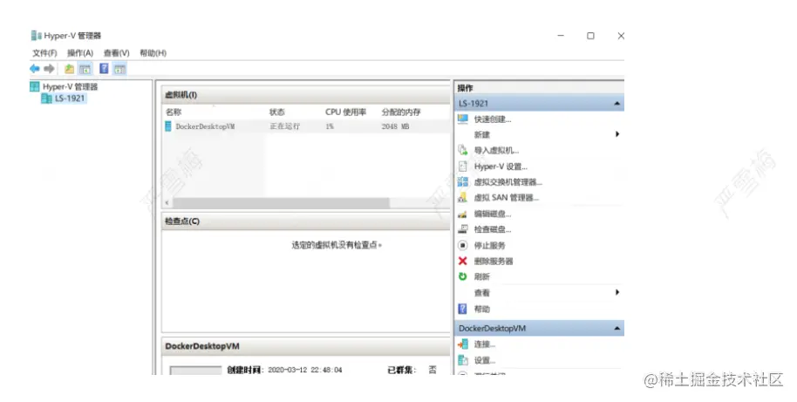This screenshot has height=402, width=797.
Task: Click the Forward arrow in the toolbar
Action: [x=49, y=69]
